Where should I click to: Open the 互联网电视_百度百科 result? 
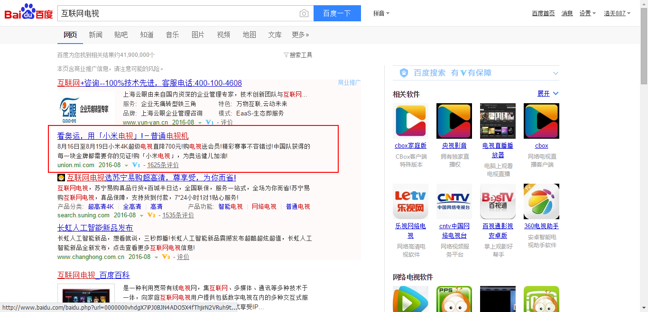click(93, 275)
